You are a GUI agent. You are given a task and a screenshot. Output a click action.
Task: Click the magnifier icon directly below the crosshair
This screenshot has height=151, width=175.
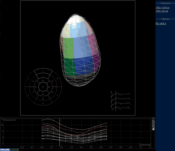click(x=153, y=121)
